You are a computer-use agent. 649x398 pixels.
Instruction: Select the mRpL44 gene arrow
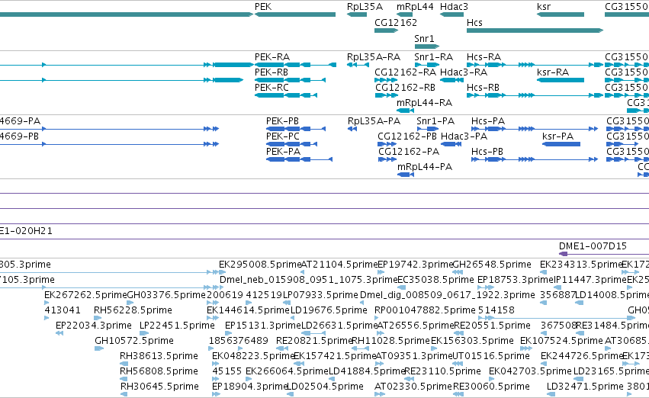coord(404,14)
